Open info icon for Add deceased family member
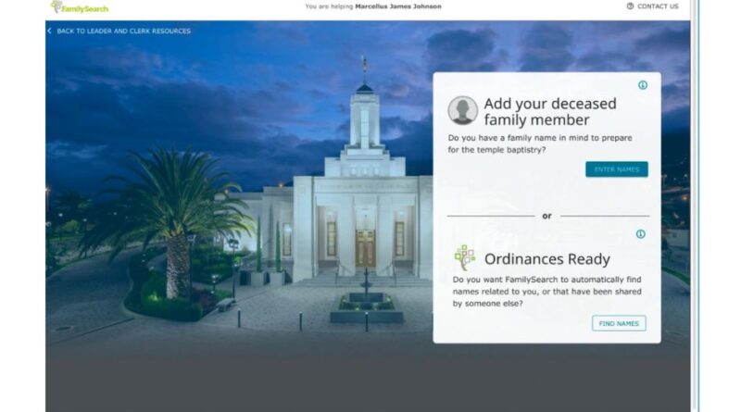 [642, 85]
